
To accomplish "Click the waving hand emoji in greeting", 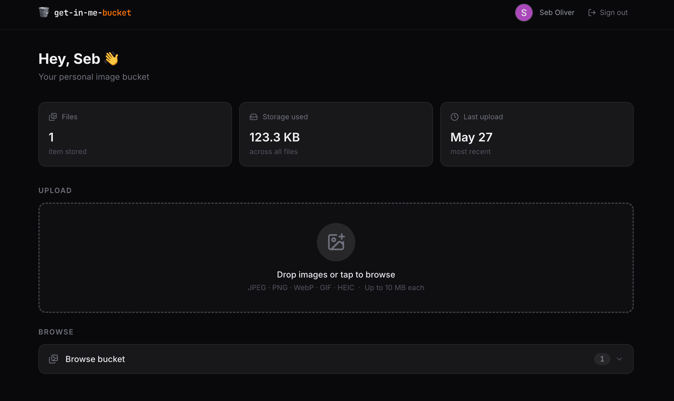I will [x=111, y=58].
